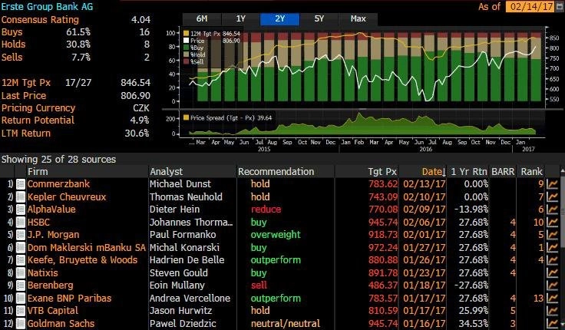
Task: Open the Berenberg firm link
Action: 50,285
